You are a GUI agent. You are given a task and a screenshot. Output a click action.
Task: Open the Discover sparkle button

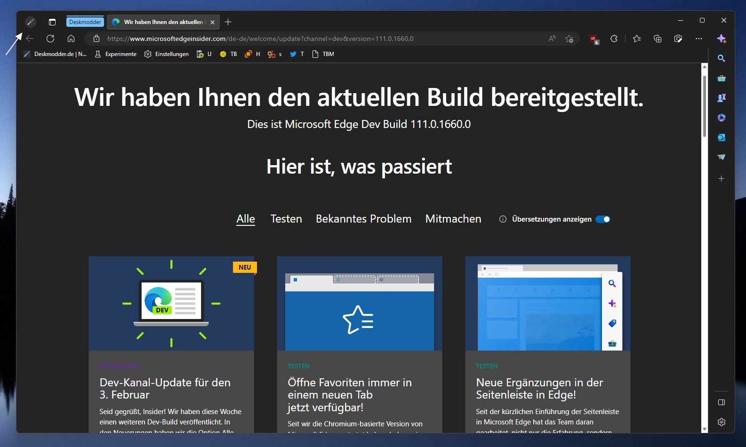click(x=722, y=39)
